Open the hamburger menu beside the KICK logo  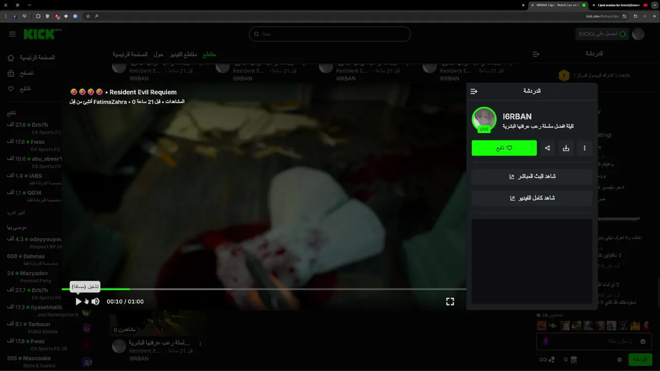[12, 34]
